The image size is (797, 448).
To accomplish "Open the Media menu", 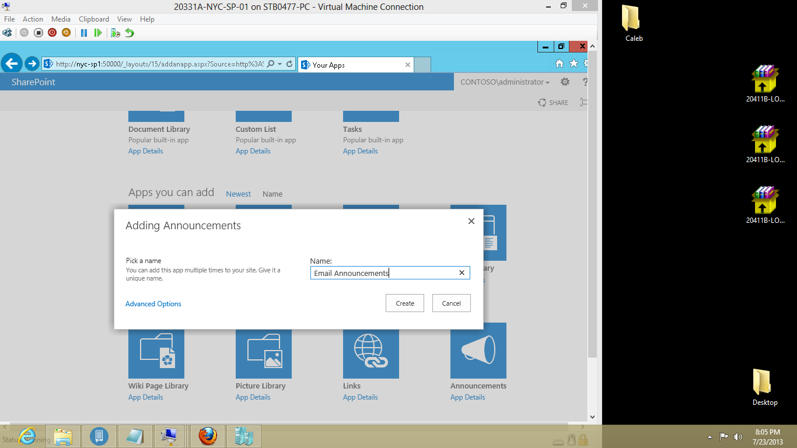I will [61, 19].
